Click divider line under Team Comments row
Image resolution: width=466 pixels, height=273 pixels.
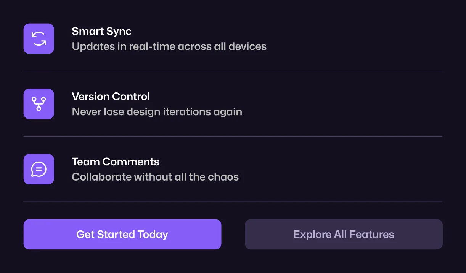coord(233,202)
